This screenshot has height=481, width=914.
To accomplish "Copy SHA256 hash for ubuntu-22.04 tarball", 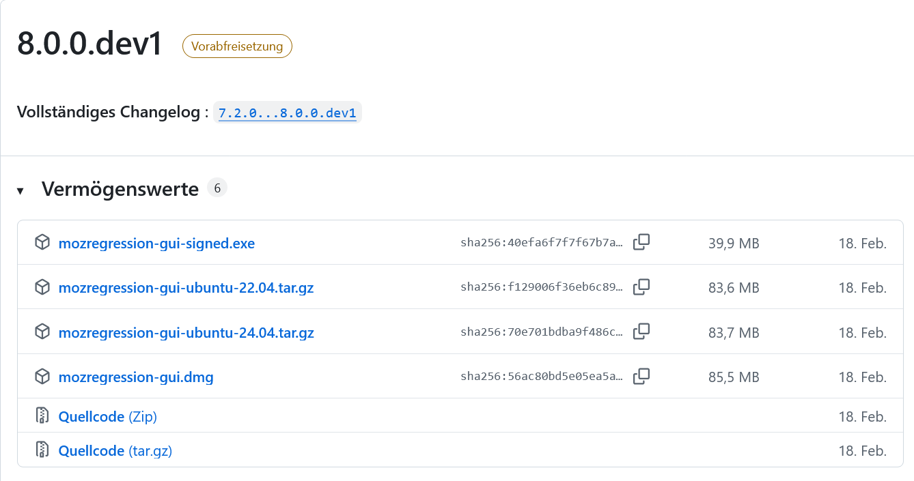I will pos(641,287).
